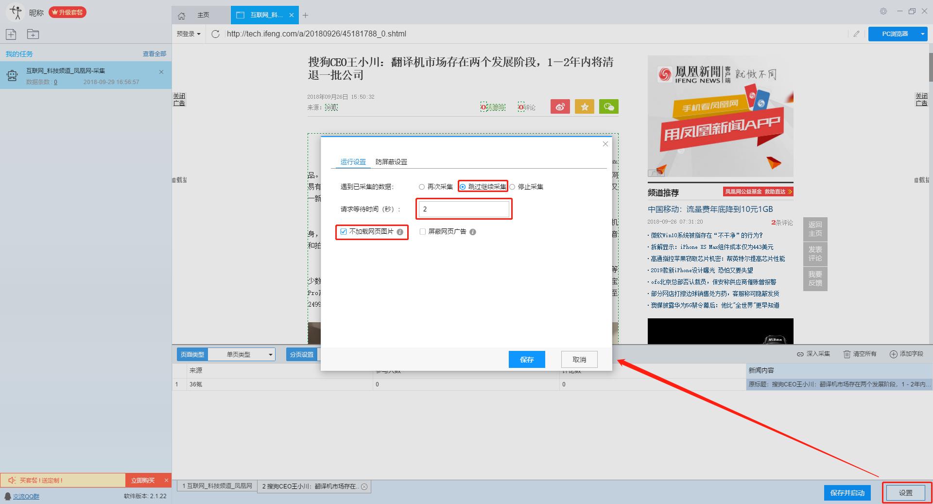This screenshot has height=504, width=933.
Task: Click the new folder icon in sidebar
Action: 33,34
